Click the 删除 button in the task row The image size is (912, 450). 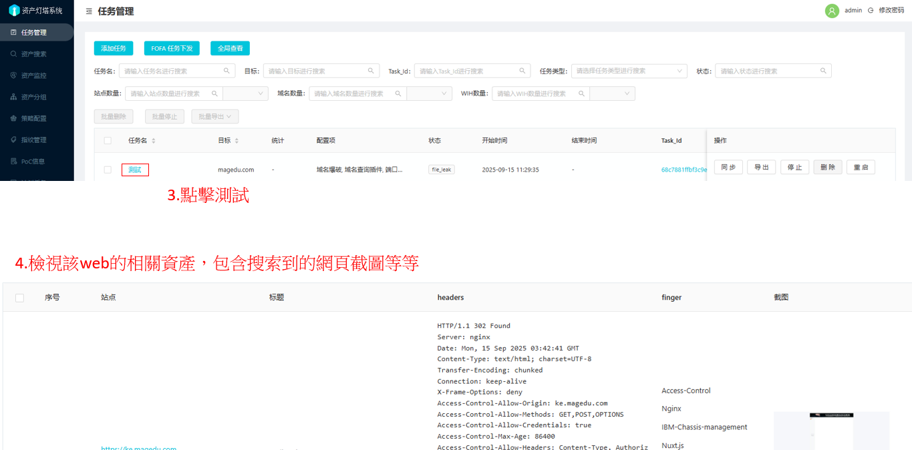(828, 168)
